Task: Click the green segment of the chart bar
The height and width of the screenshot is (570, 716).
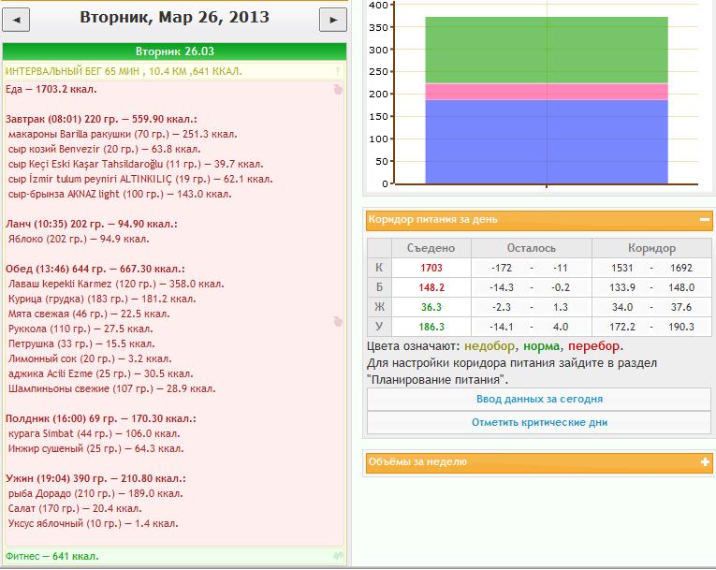Action: coord(547,51)
